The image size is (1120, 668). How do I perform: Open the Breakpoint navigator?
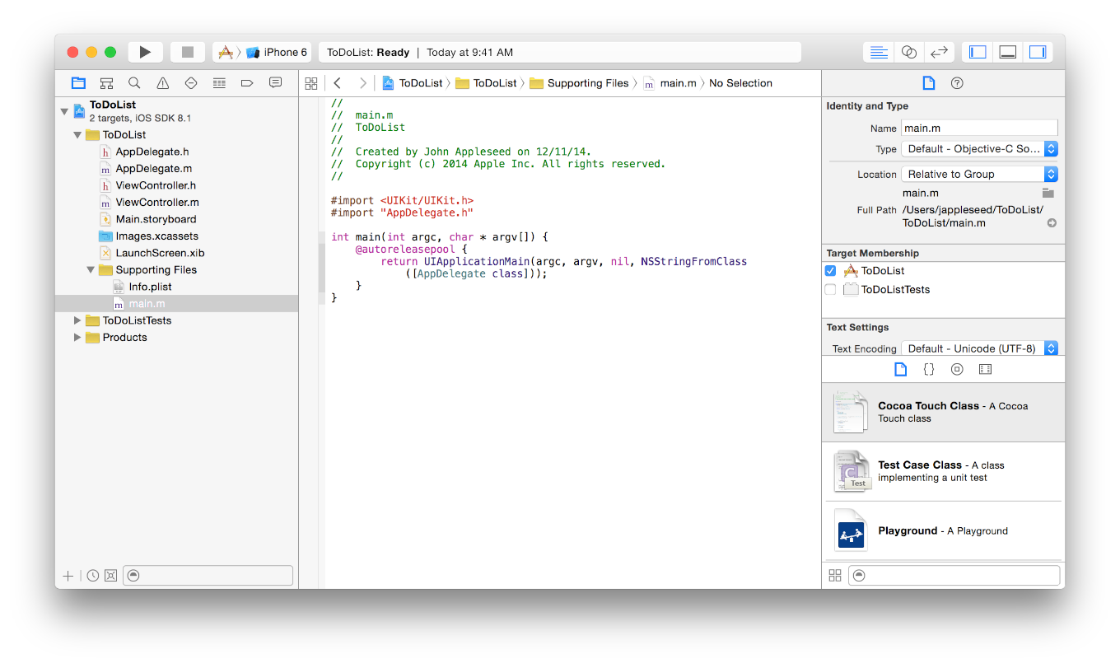tap(247, 83)
